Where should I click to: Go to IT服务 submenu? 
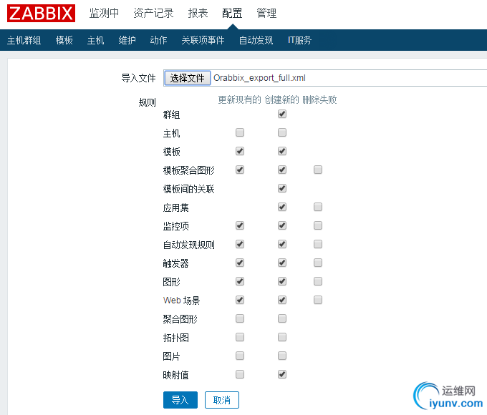pyautogui.click(x=299, y=40)
